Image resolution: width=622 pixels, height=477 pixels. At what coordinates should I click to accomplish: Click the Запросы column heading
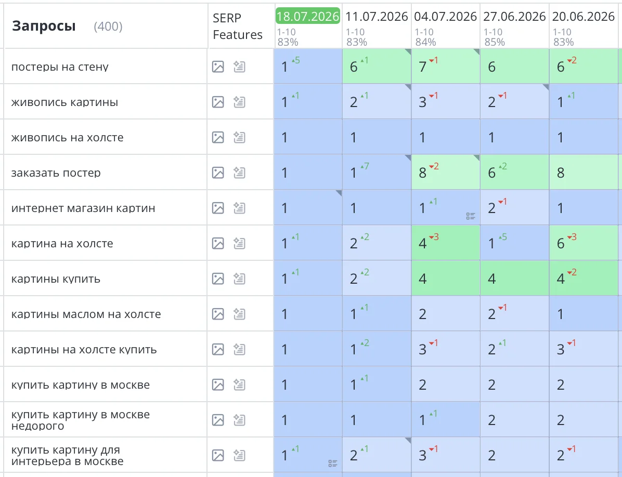(44, 26)
